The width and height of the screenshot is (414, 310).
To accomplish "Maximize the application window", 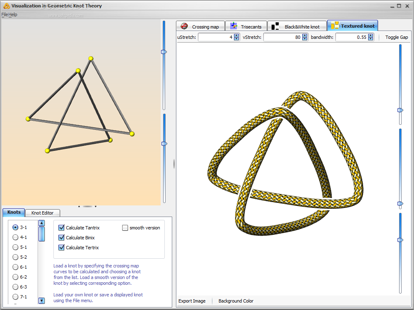I will coord(399,5).
